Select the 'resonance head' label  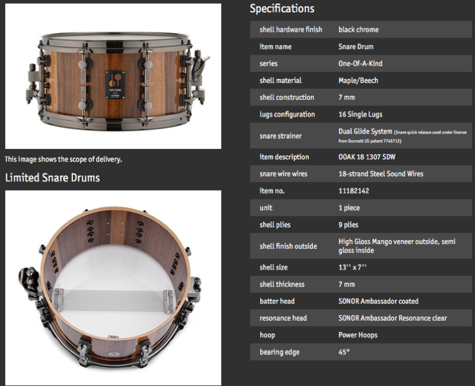(283, 318)
